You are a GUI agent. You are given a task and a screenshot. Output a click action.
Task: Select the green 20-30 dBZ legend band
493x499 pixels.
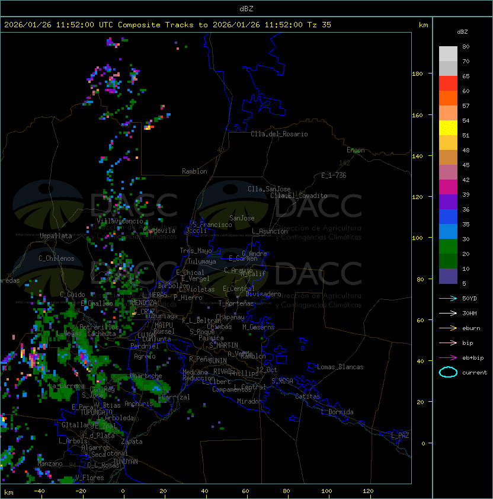[x=448, y=247]
